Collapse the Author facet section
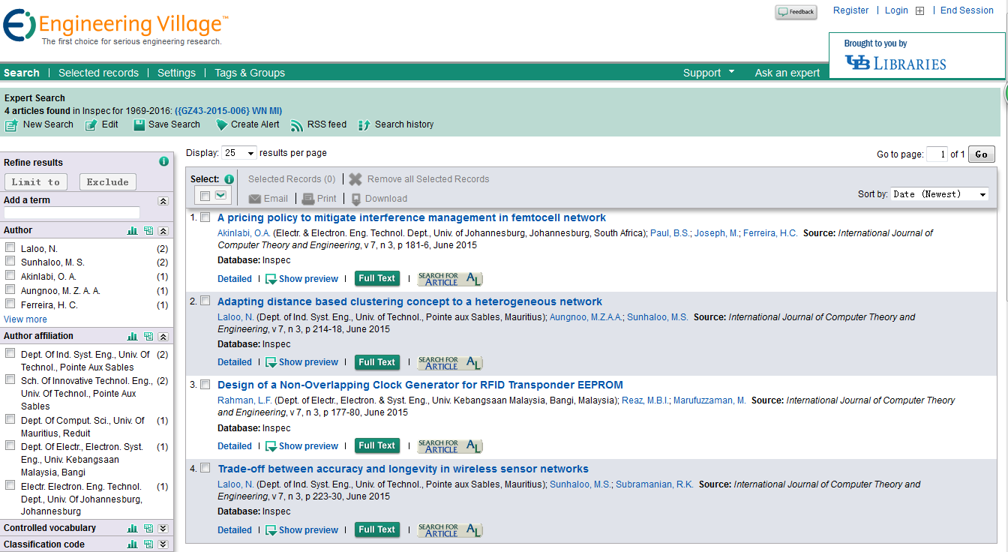1008x552 pixels. [163, 231]
